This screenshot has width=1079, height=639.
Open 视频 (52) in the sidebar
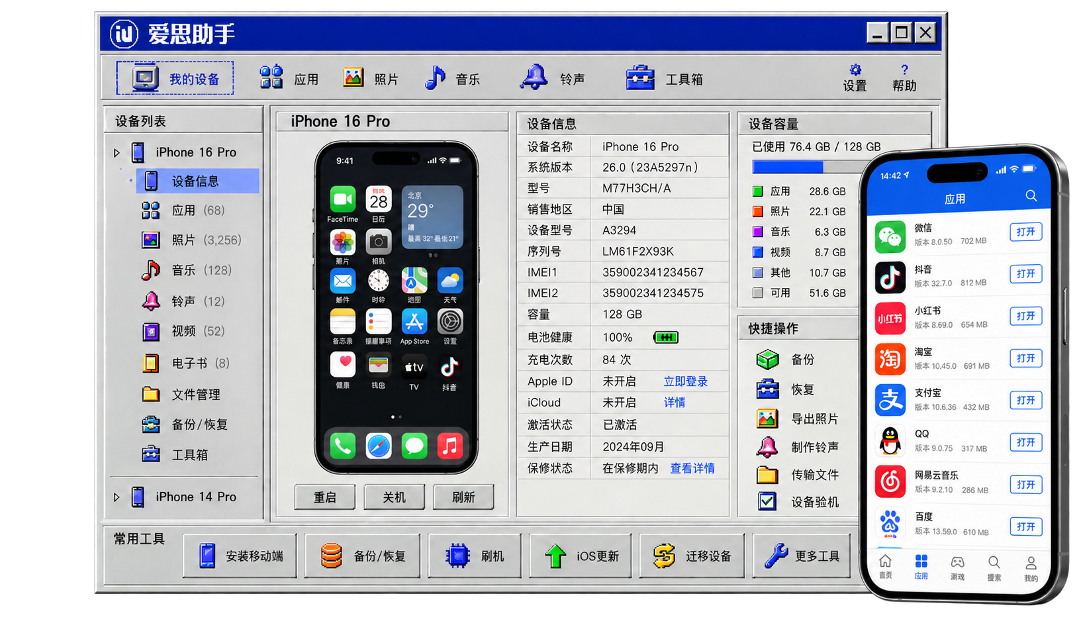click(183, 331)
